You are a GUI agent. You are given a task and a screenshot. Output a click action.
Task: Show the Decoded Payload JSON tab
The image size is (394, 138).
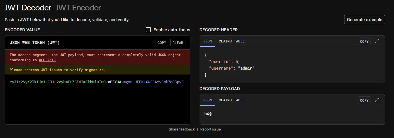click(x=207, y=100)
